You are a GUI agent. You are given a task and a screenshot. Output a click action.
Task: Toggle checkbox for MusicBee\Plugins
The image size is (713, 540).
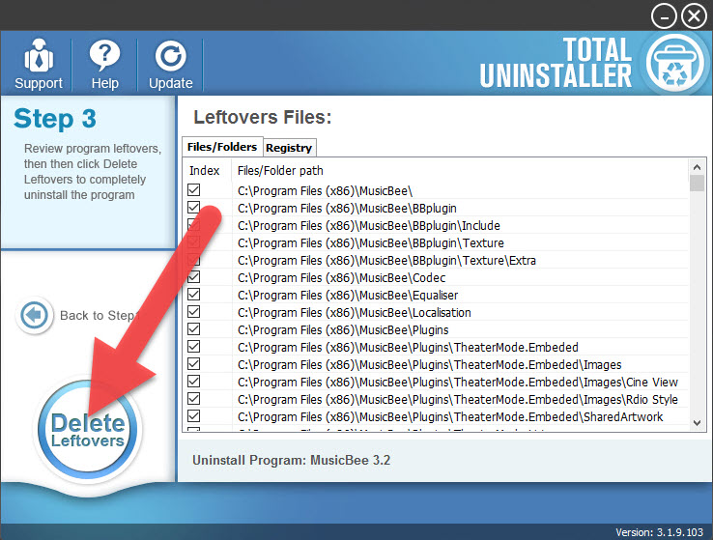(194, 329)
